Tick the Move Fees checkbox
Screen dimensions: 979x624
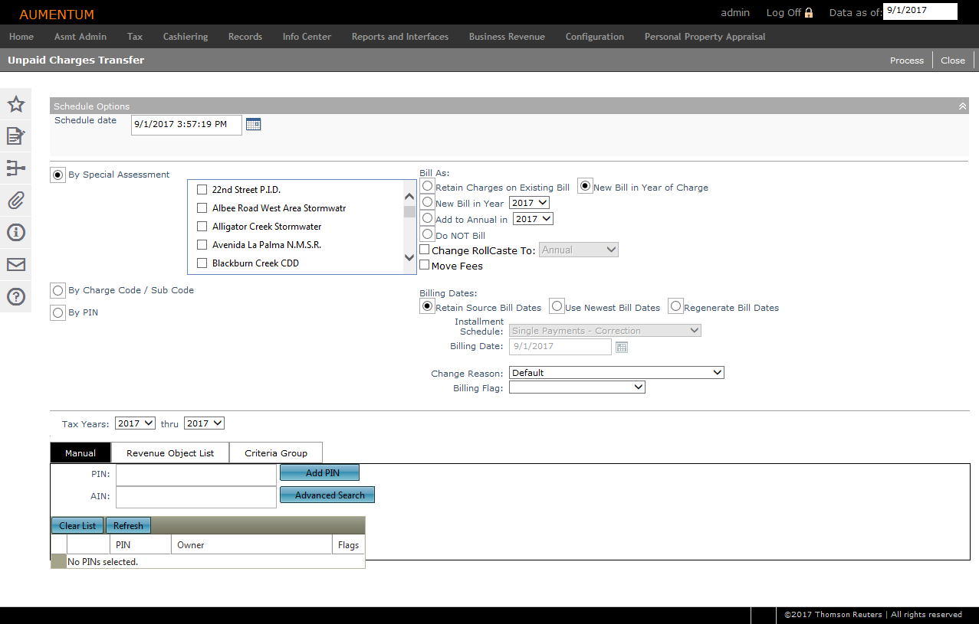click(425, 265)
